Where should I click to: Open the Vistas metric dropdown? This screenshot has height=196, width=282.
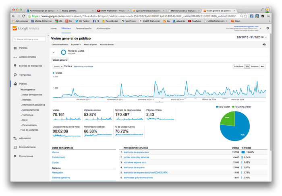tap(58, 66)
